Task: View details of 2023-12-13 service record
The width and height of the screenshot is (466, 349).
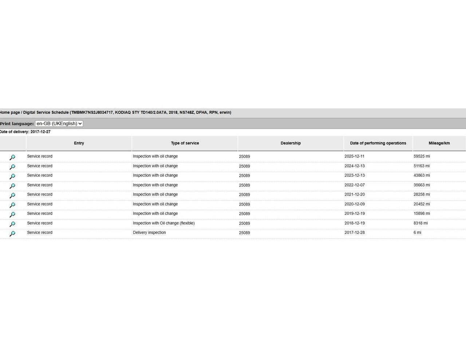Action: pos(12,176)
